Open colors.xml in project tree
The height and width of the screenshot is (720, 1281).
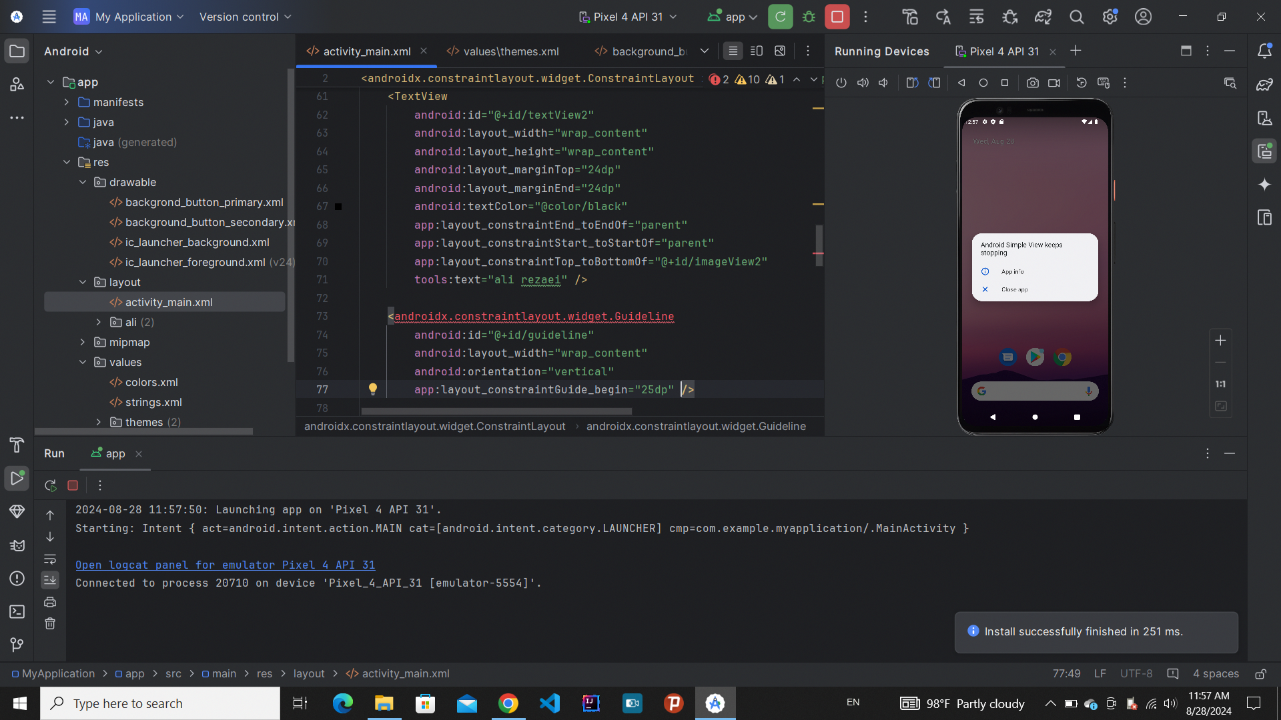151,382
